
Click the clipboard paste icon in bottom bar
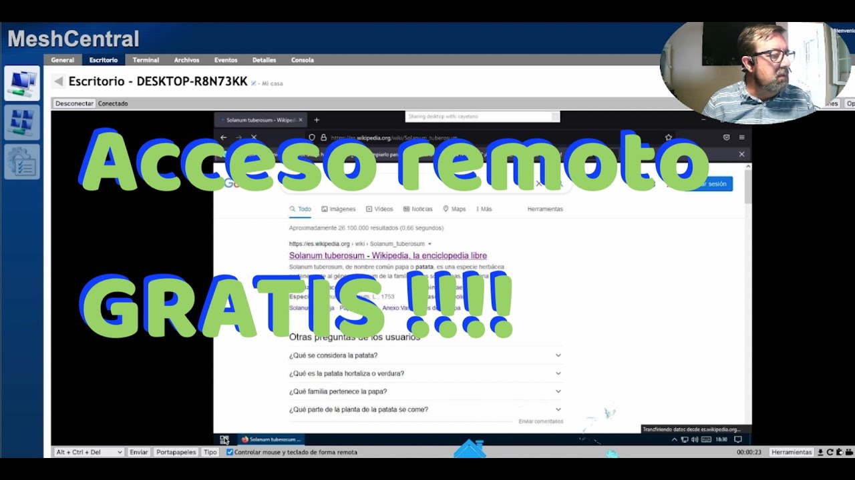839,452
